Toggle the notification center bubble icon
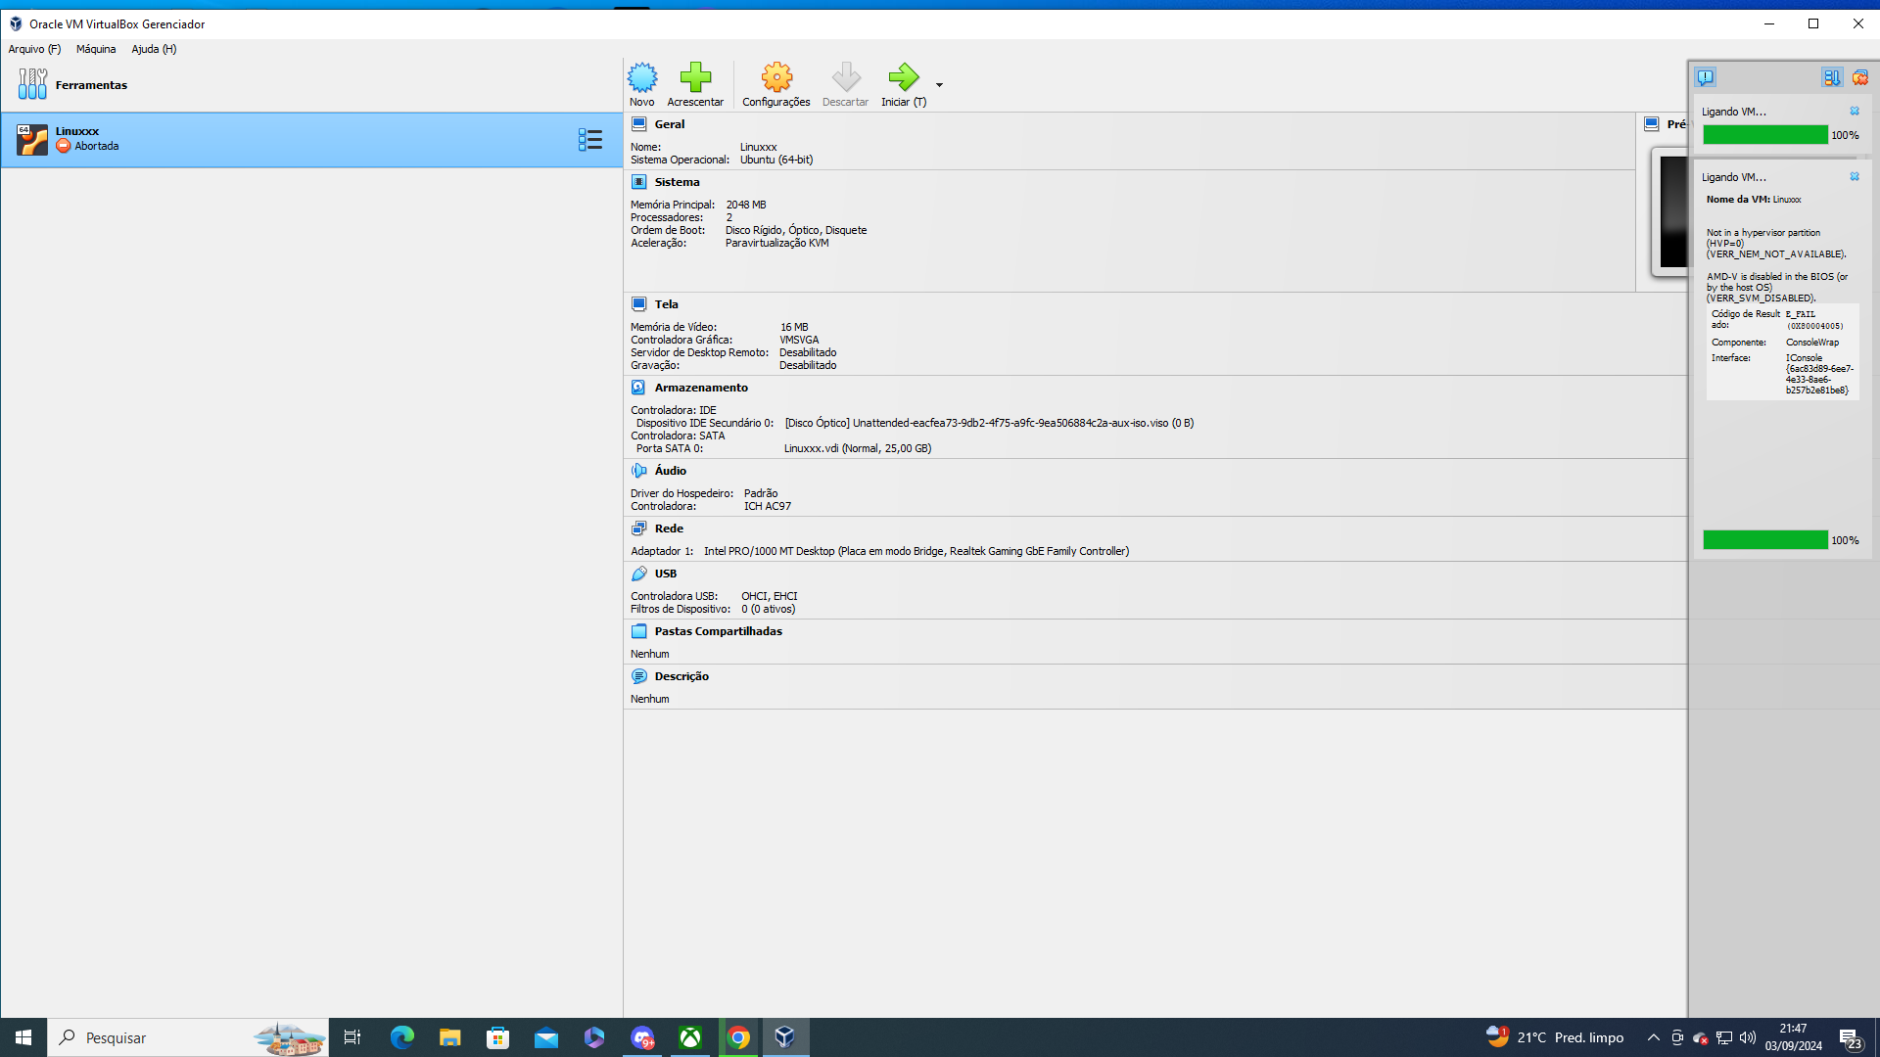The width and height of the screenshot is (1880, 1057). pyautogui.click(x=1706, y=77)
